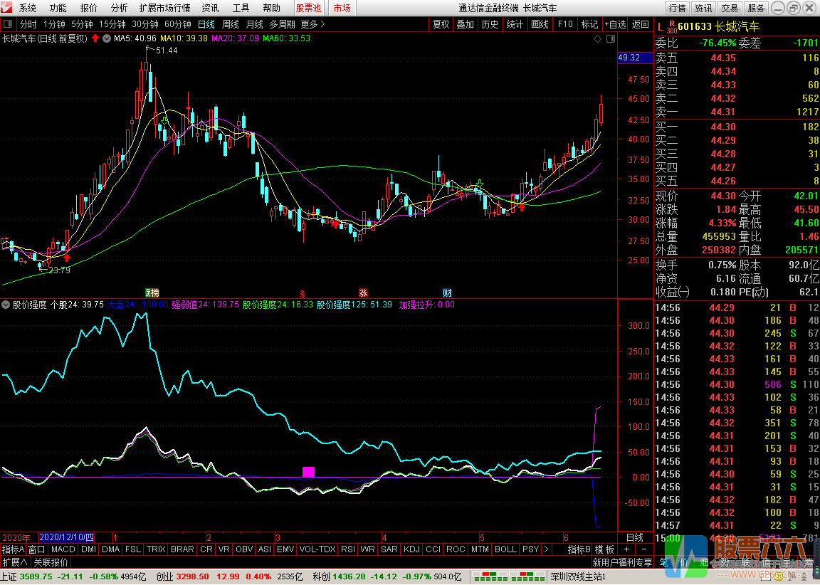
Task: Open the 分析 menu
Action: [x=119, y=8]
